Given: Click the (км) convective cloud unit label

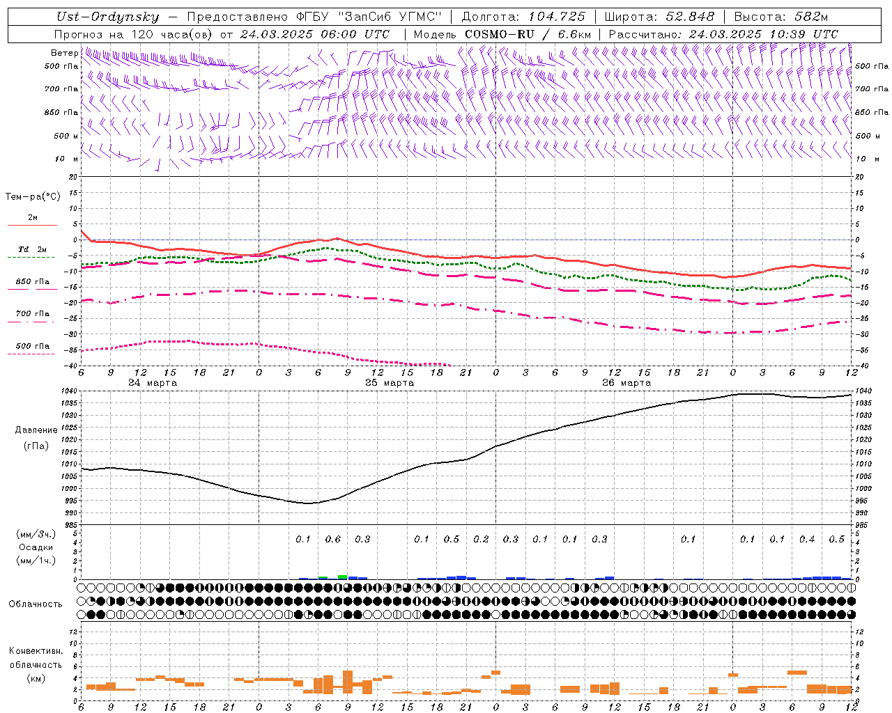Looking at the screenshot, I should [x=36, y=678].
